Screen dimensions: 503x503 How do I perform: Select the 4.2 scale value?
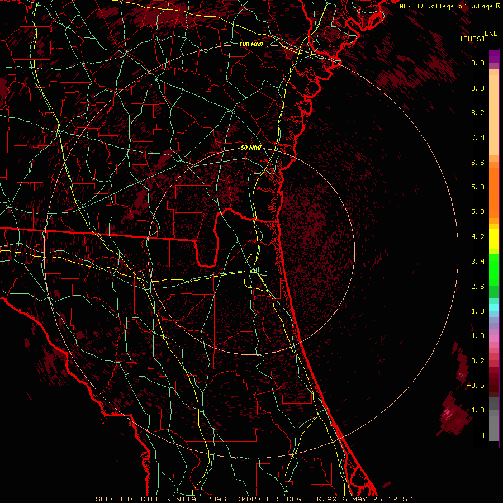478,237
